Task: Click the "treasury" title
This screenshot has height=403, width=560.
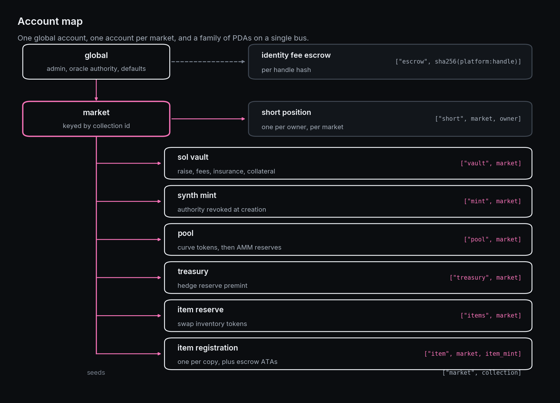Action: (193, 271)
